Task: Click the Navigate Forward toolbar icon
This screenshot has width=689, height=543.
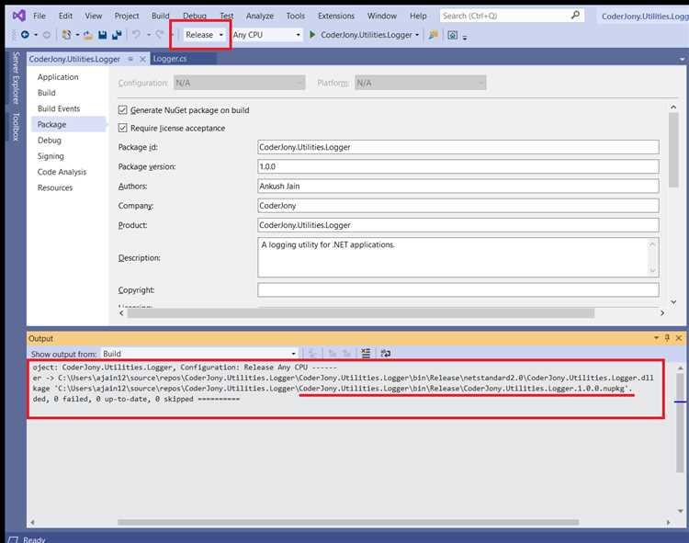Action: tap(47, 34)
